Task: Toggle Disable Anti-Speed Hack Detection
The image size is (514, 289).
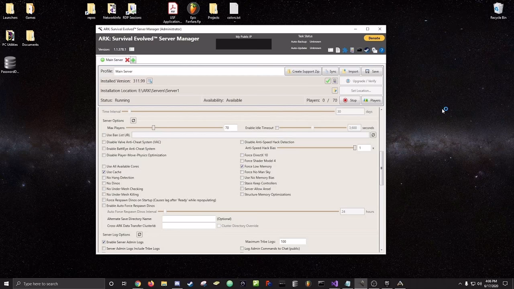Action: (242, 142)
